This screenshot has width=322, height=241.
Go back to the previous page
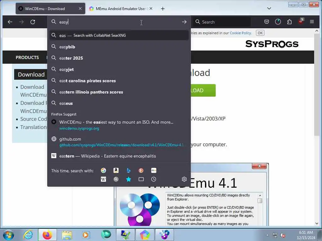tap(10, 22)
